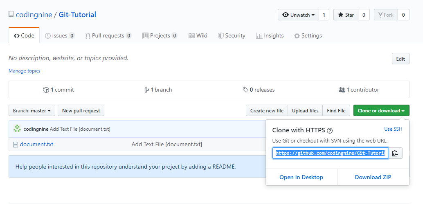Star the Git-Tutorial repository

tap(346, 15)
